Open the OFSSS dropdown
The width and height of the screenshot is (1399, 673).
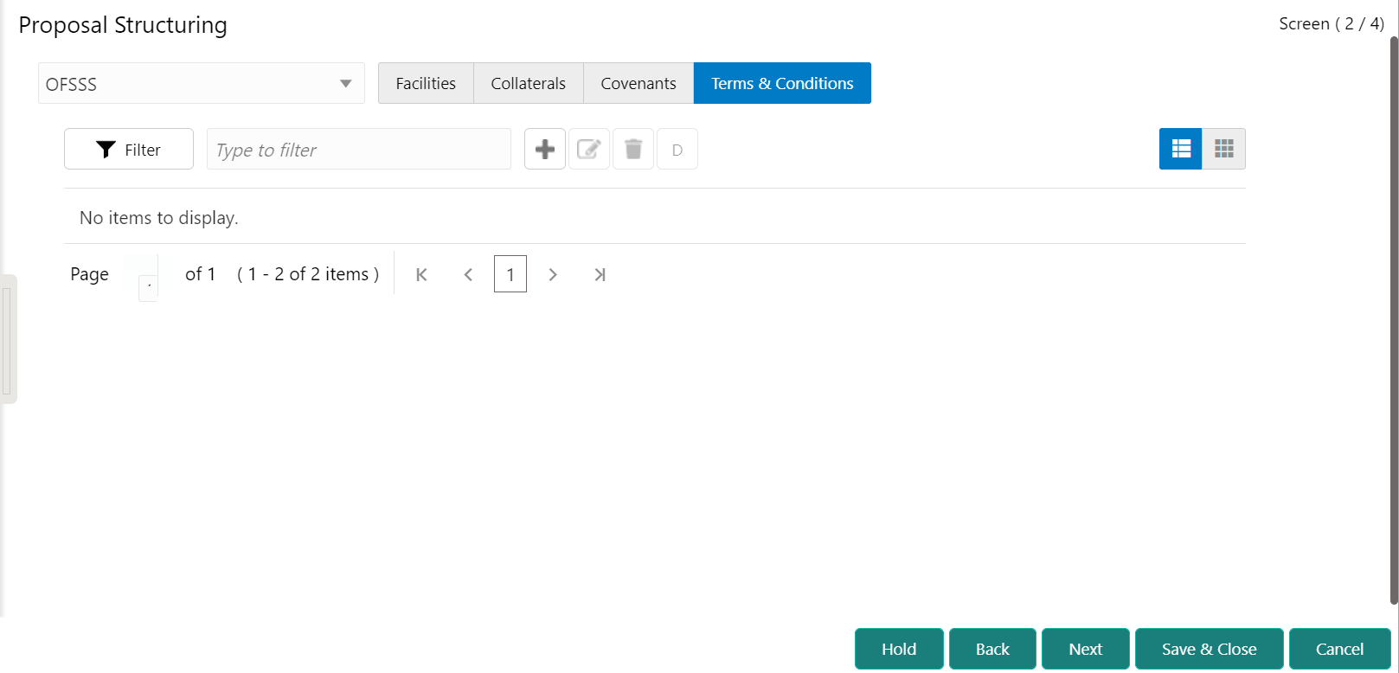202,83
